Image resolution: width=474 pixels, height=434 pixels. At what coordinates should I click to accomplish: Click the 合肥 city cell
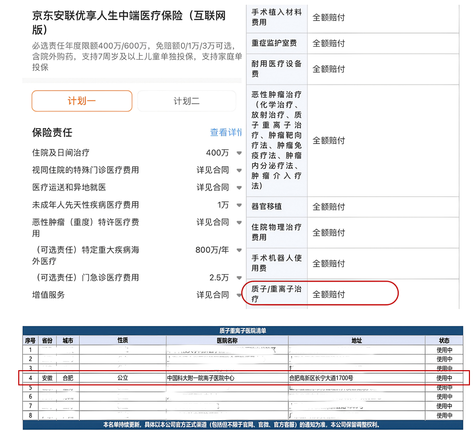[x=68, y=378]
